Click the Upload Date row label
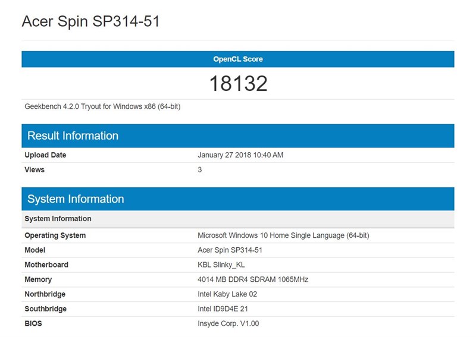 pyautogui.click(x=45, y=155)
